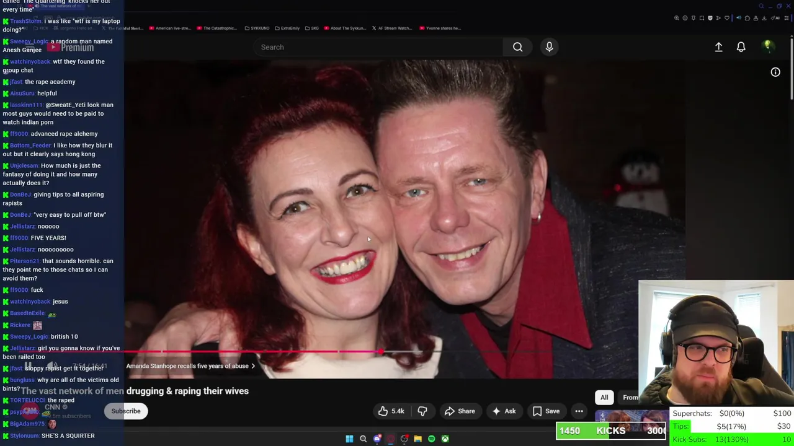The image size is (794, 446).
Task: Open the ExtraEmily bookmarks folder
Action: tap(287, 28)
